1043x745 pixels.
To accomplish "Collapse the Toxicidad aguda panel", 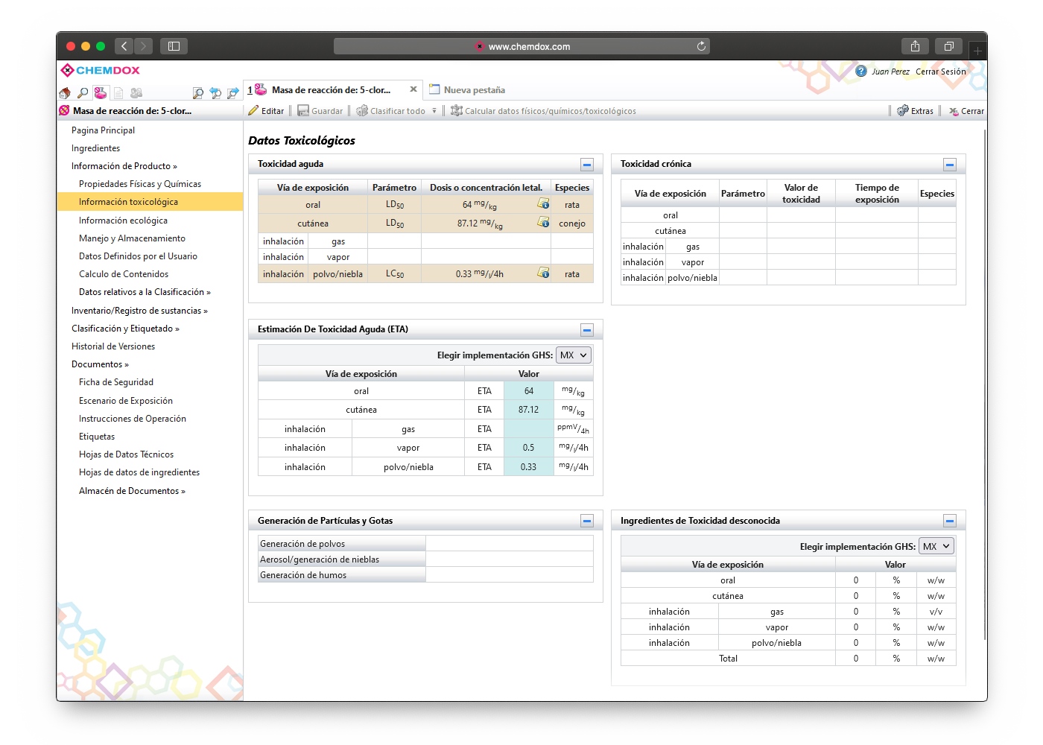I will [587, 165].
